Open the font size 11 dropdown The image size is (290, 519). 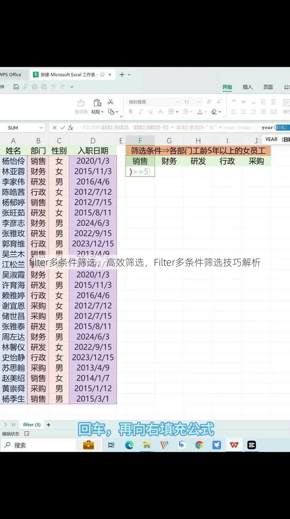click(x=199, y=102)
